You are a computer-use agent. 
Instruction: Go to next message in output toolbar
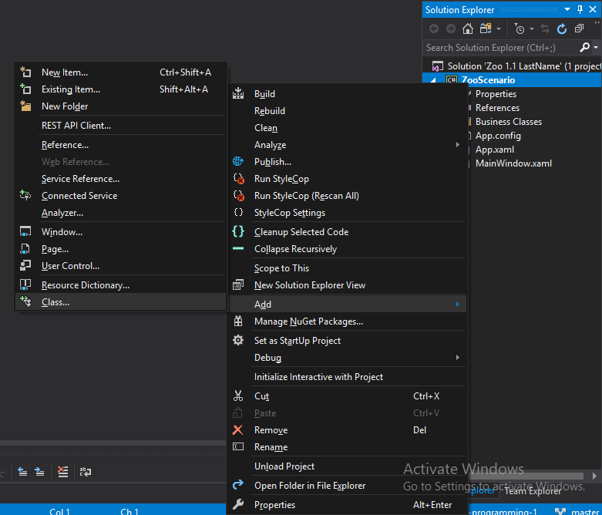pyautogui.click(x=39, y=472)
